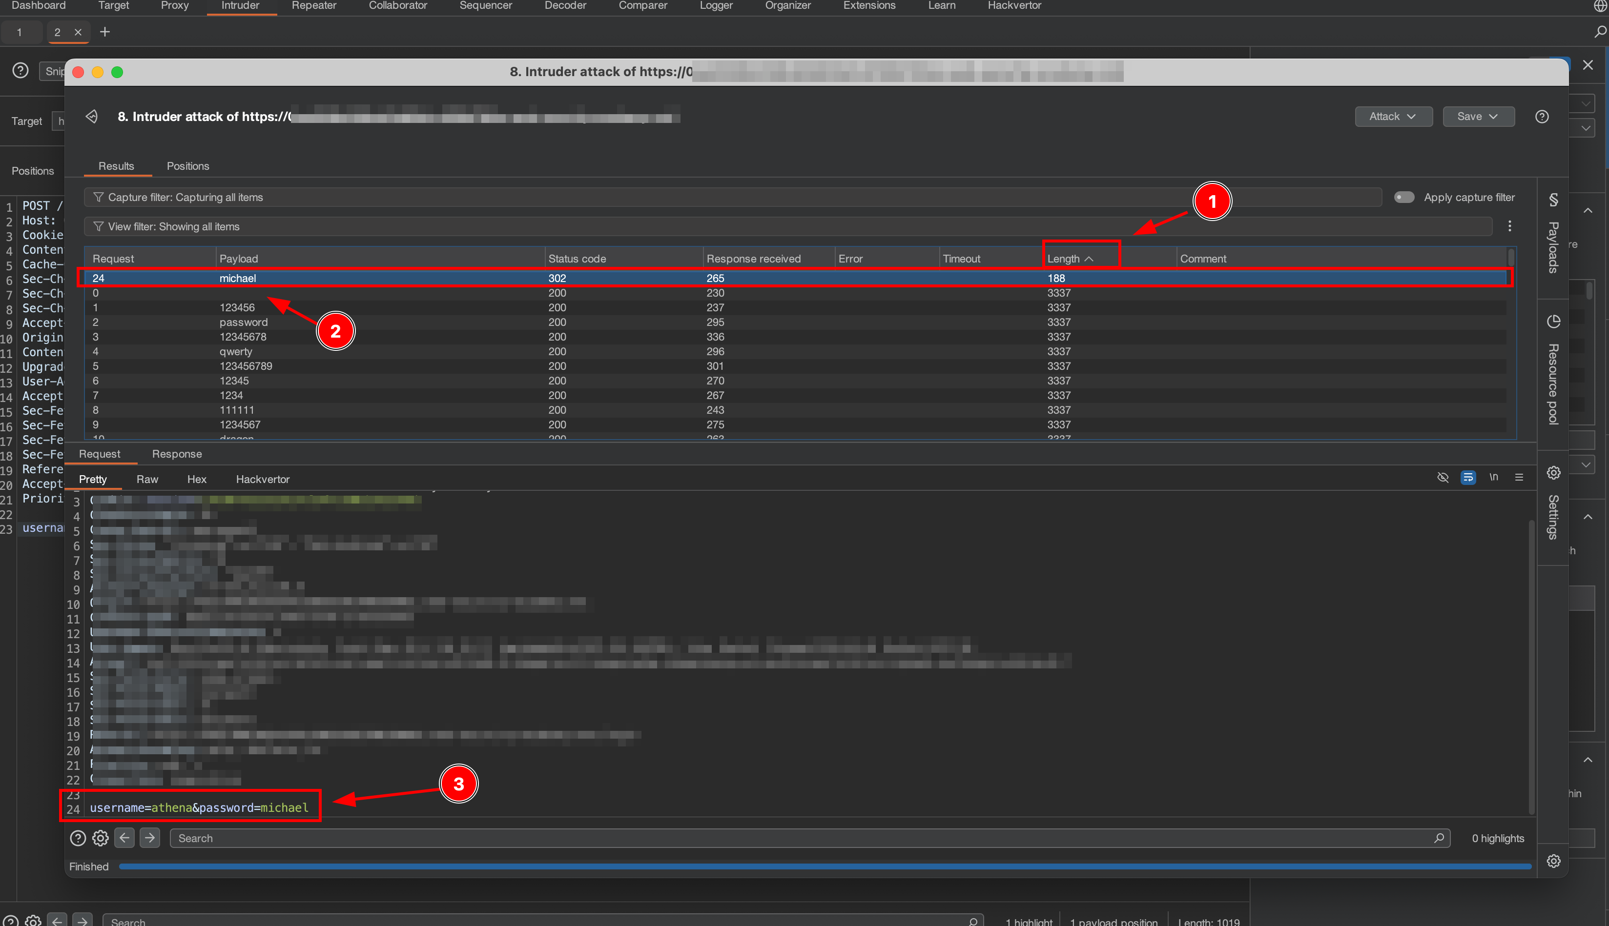
Task: Open the help icon next to Save
Action: click(x=1541, y=117)
